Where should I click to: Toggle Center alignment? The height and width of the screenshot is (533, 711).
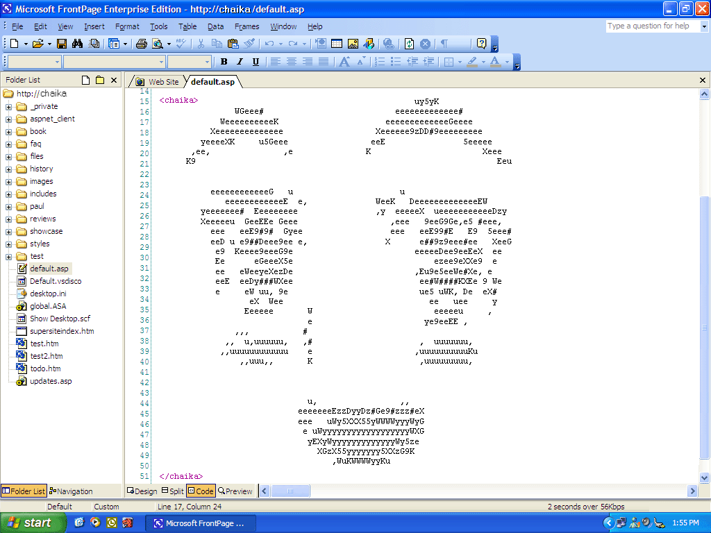pyautogui.click(x=292, y=62)
